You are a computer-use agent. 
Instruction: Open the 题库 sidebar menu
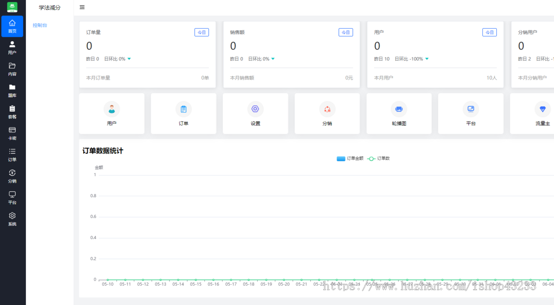point(12,90)
